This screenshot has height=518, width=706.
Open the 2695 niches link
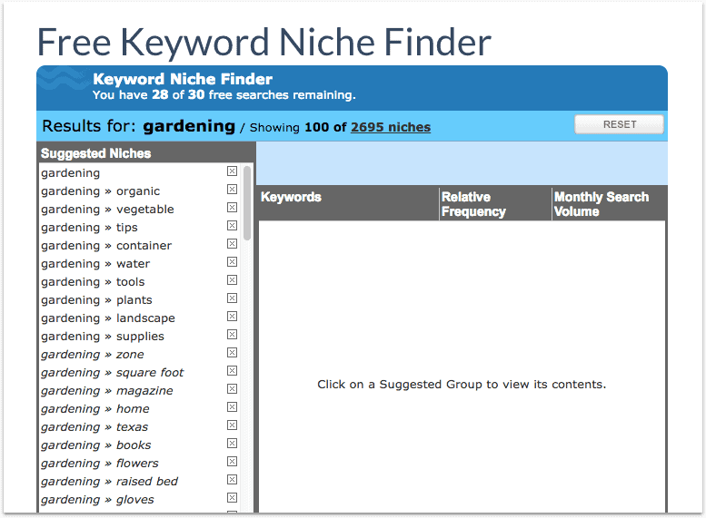pyautogui.click(x=391, y=127)
